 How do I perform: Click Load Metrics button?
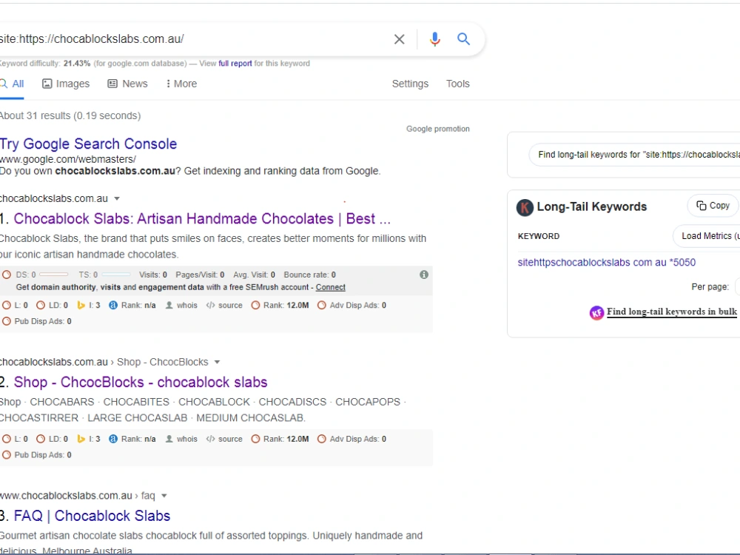point(707,236)
